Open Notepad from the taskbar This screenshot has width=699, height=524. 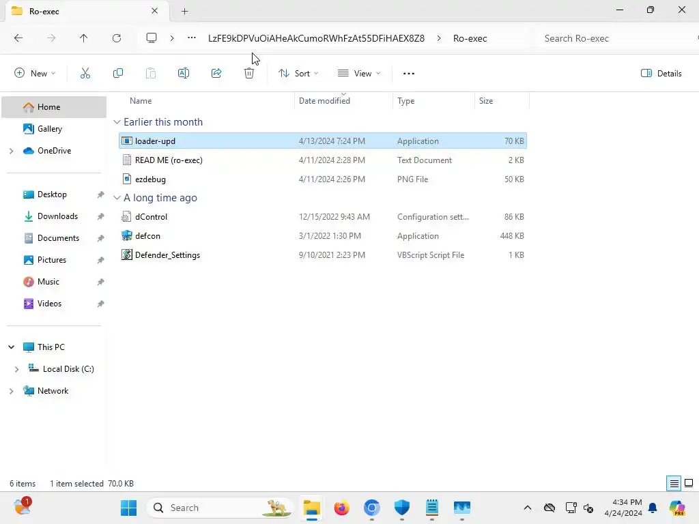[431, 508]
